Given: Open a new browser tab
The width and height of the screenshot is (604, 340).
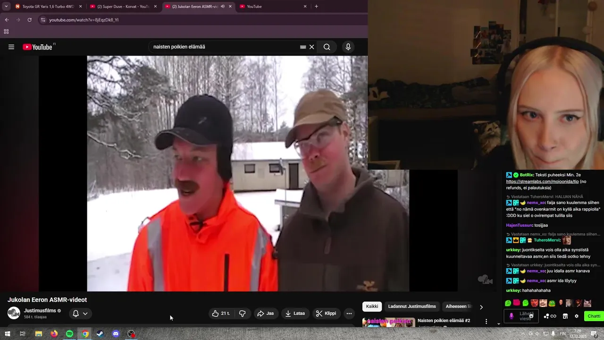Looking at the screenshot, I should pyautogui.click(x=316, y=7).
